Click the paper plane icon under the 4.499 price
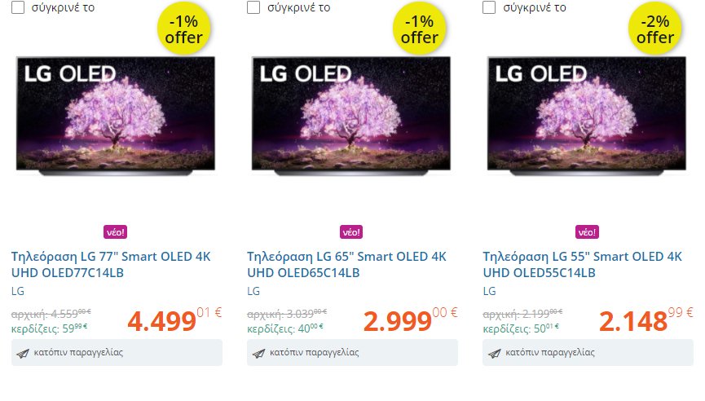Image resolution: width=705 pixels, height=401 pixels. (x=23, y=354)
